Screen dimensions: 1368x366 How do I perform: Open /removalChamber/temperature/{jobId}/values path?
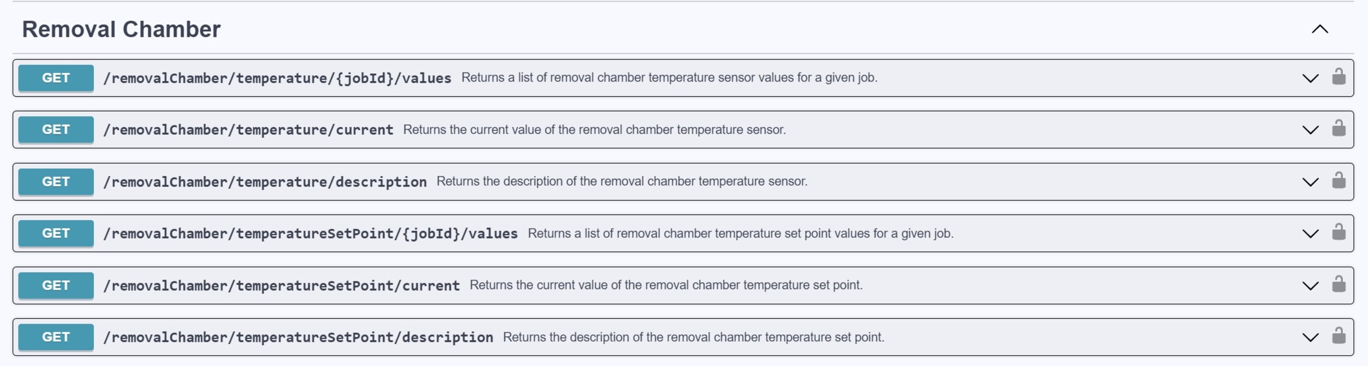[277, 78]
